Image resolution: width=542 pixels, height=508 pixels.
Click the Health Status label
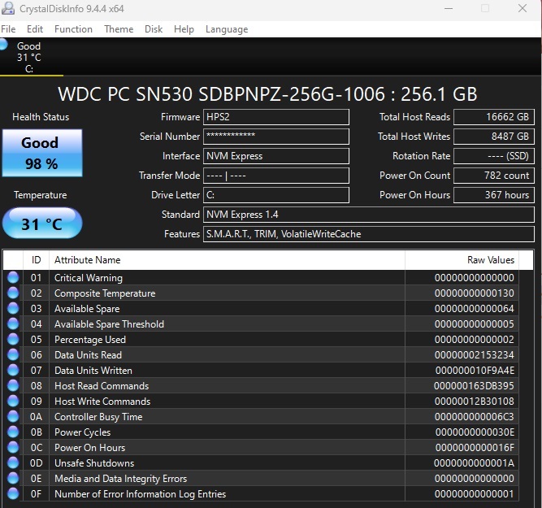point(41,117)
